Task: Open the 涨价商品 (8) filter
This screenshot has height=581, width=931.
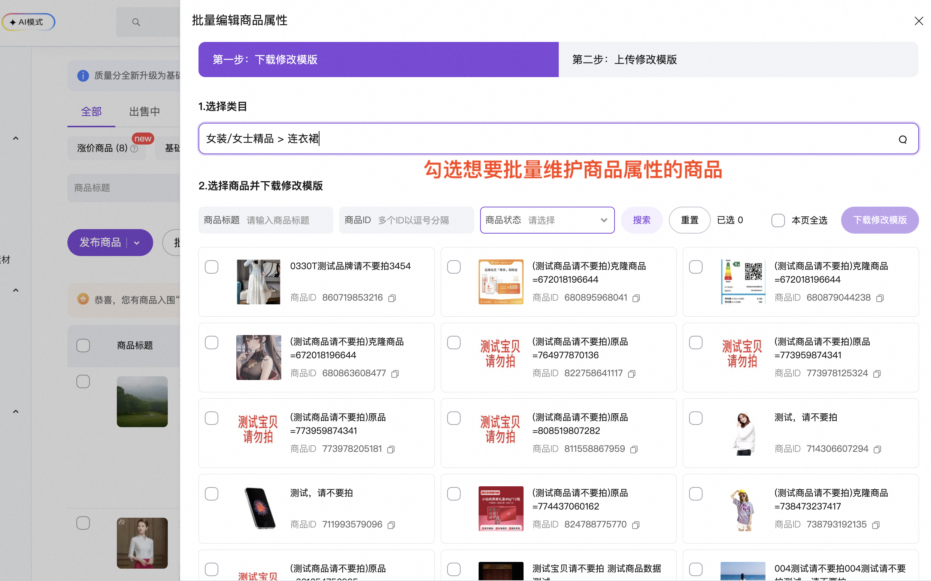Action: point(106,148)
